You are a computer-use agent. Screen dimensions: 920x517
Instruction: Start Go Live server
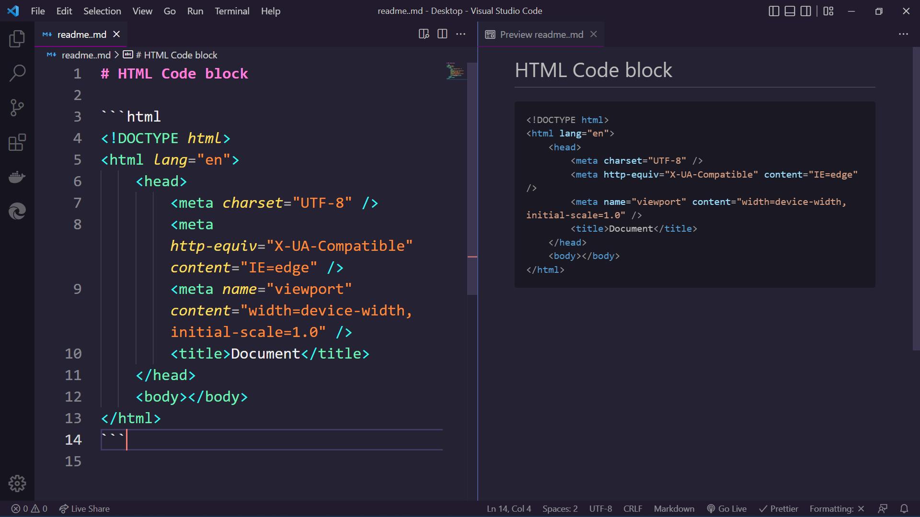(726, 508)
